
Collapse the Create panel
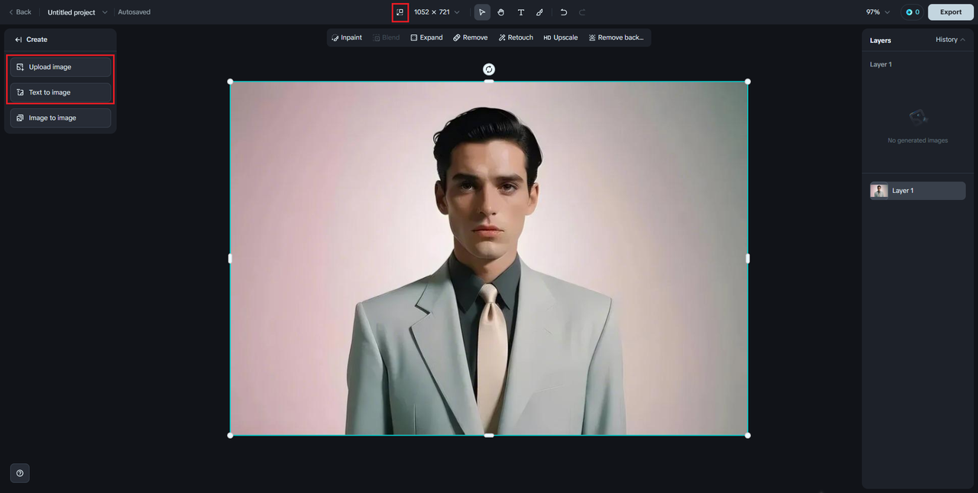pyautogui.click(x=18, y=40)
